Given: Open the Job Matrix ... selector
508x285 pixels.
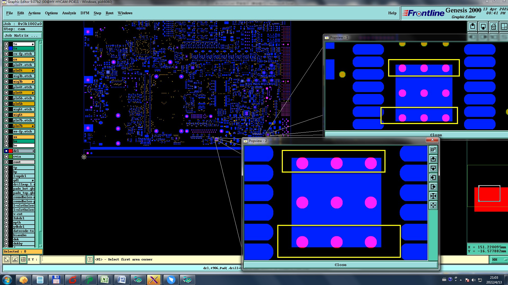Looking at the screenshot, I should click(x=22, y=36).
